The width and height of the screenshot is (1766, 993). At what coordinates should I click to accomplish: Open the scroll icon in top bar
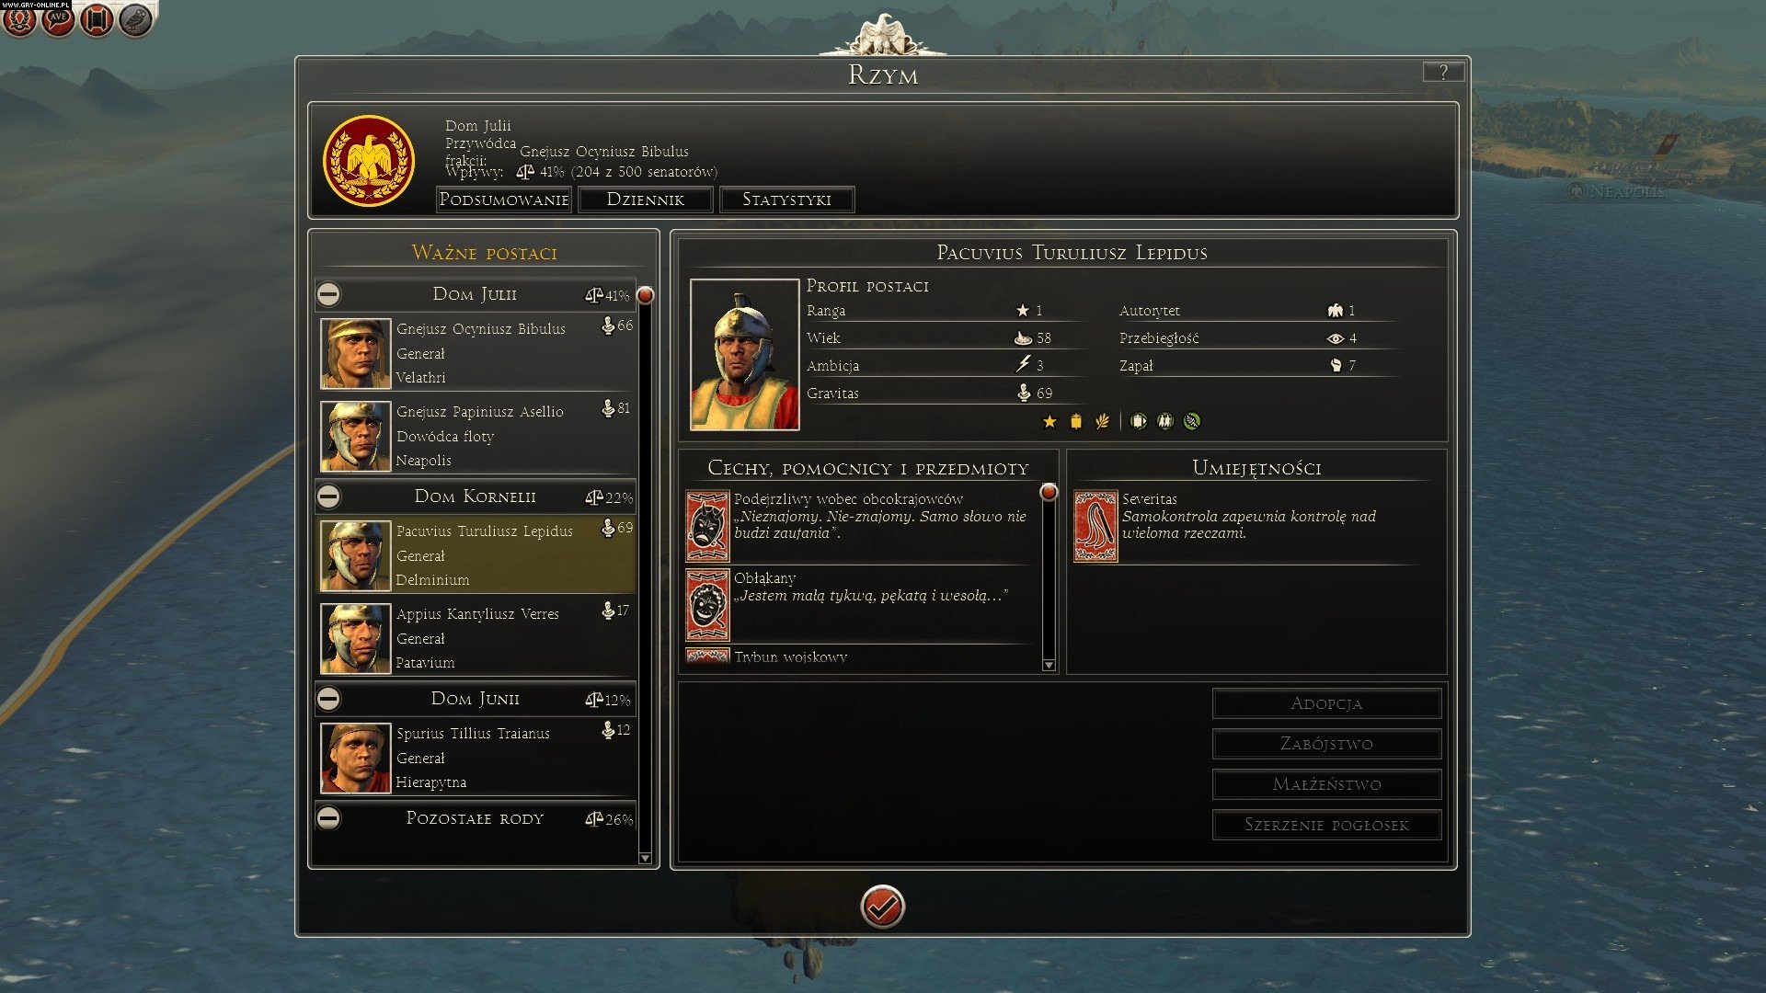click(x=97, y=19)
